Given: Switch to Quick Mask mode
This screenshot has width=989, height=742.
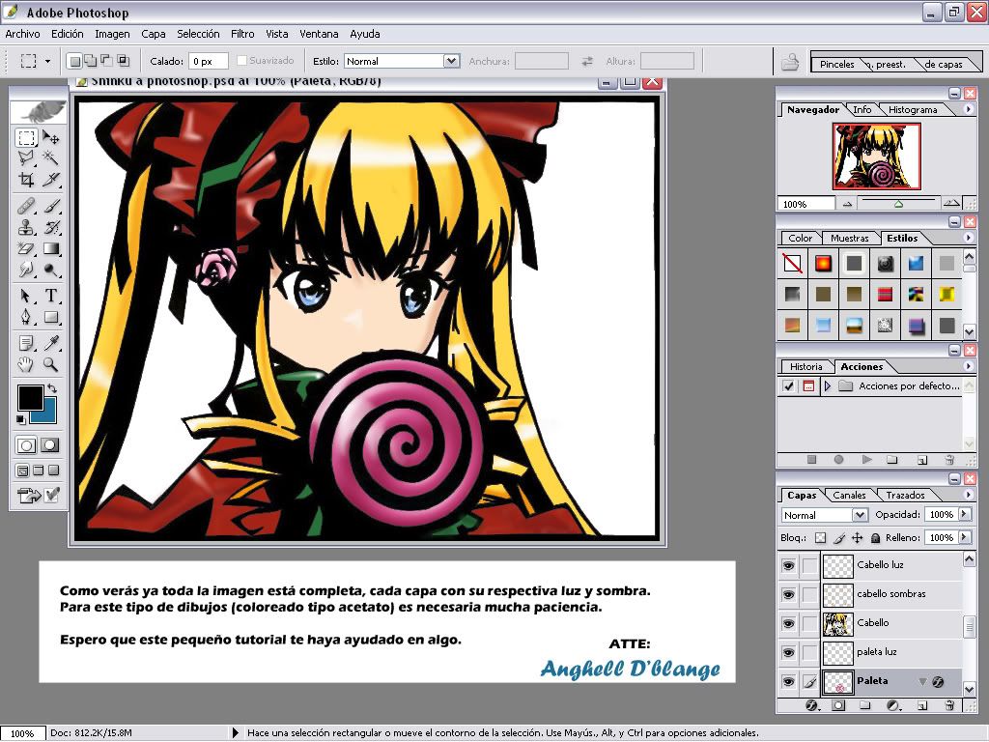Looking at the screenshot, I should tap(50, 445).
